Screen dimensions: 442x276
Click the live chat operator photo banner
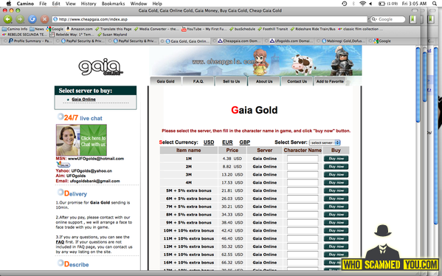[81, 139]
